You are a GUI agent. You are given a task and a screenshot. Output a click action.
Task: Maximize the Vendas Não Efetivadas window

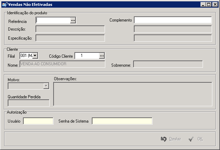click(x=209, y=5)
